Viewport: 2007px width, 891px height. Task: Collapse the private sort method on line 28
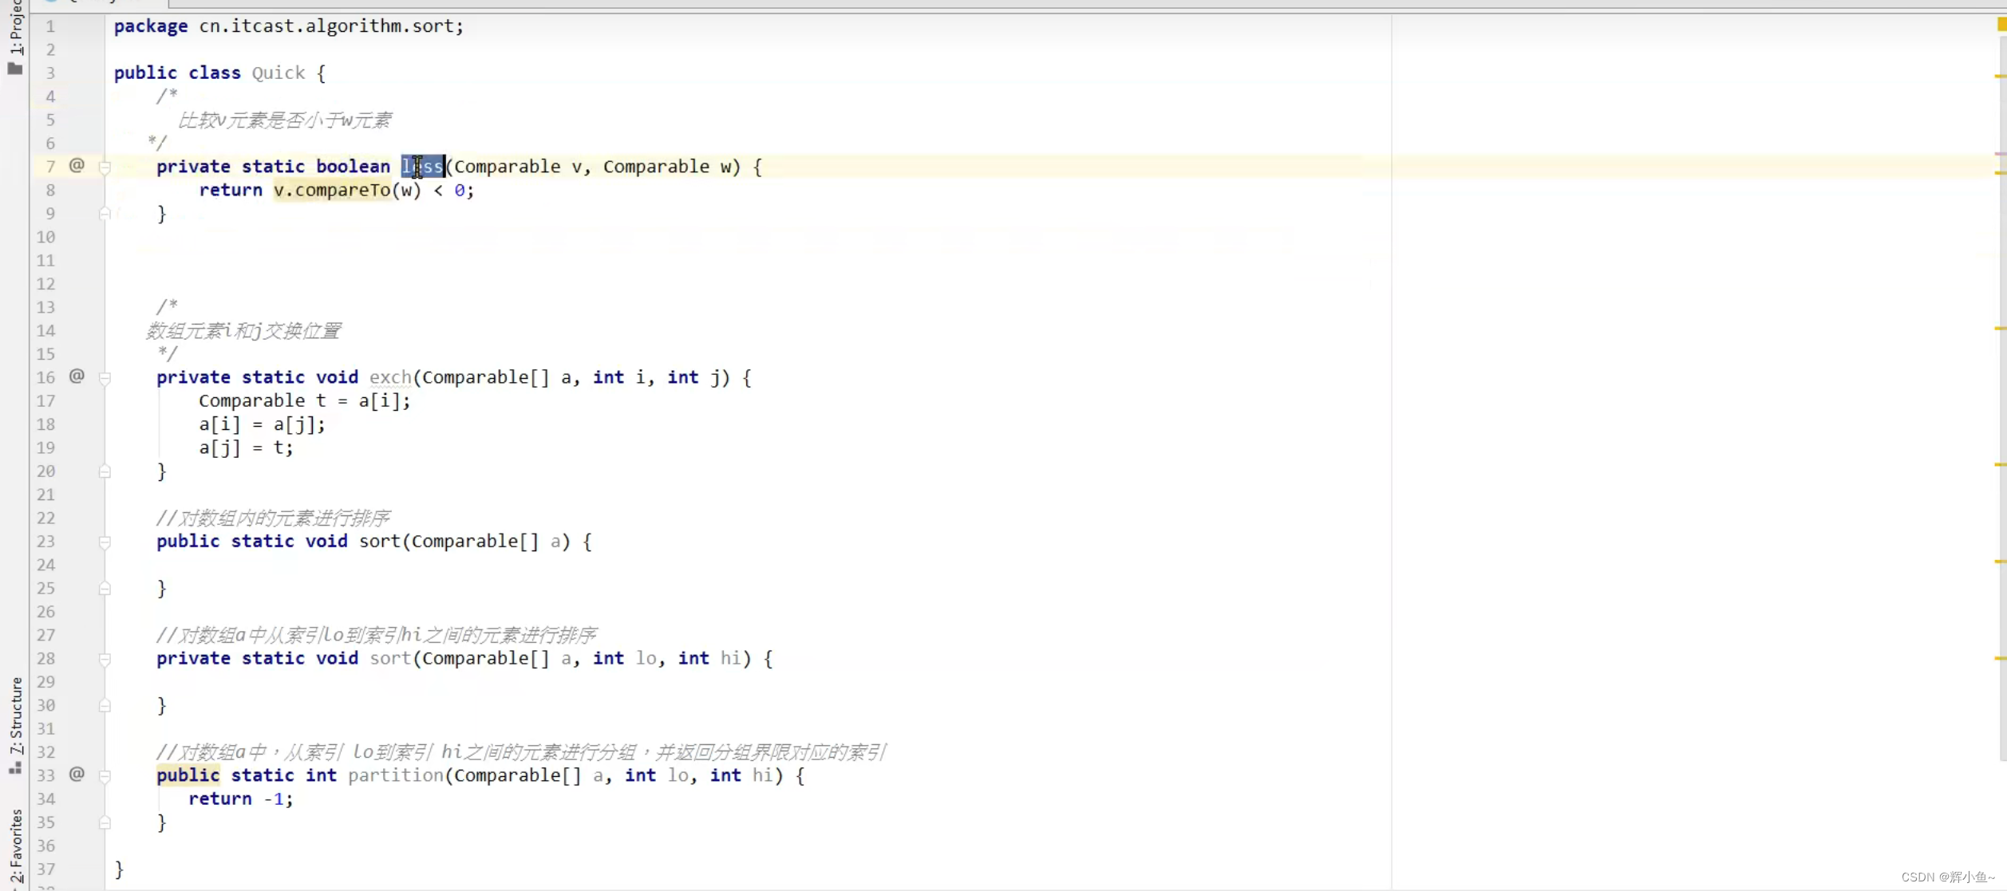tap(105, 659)
